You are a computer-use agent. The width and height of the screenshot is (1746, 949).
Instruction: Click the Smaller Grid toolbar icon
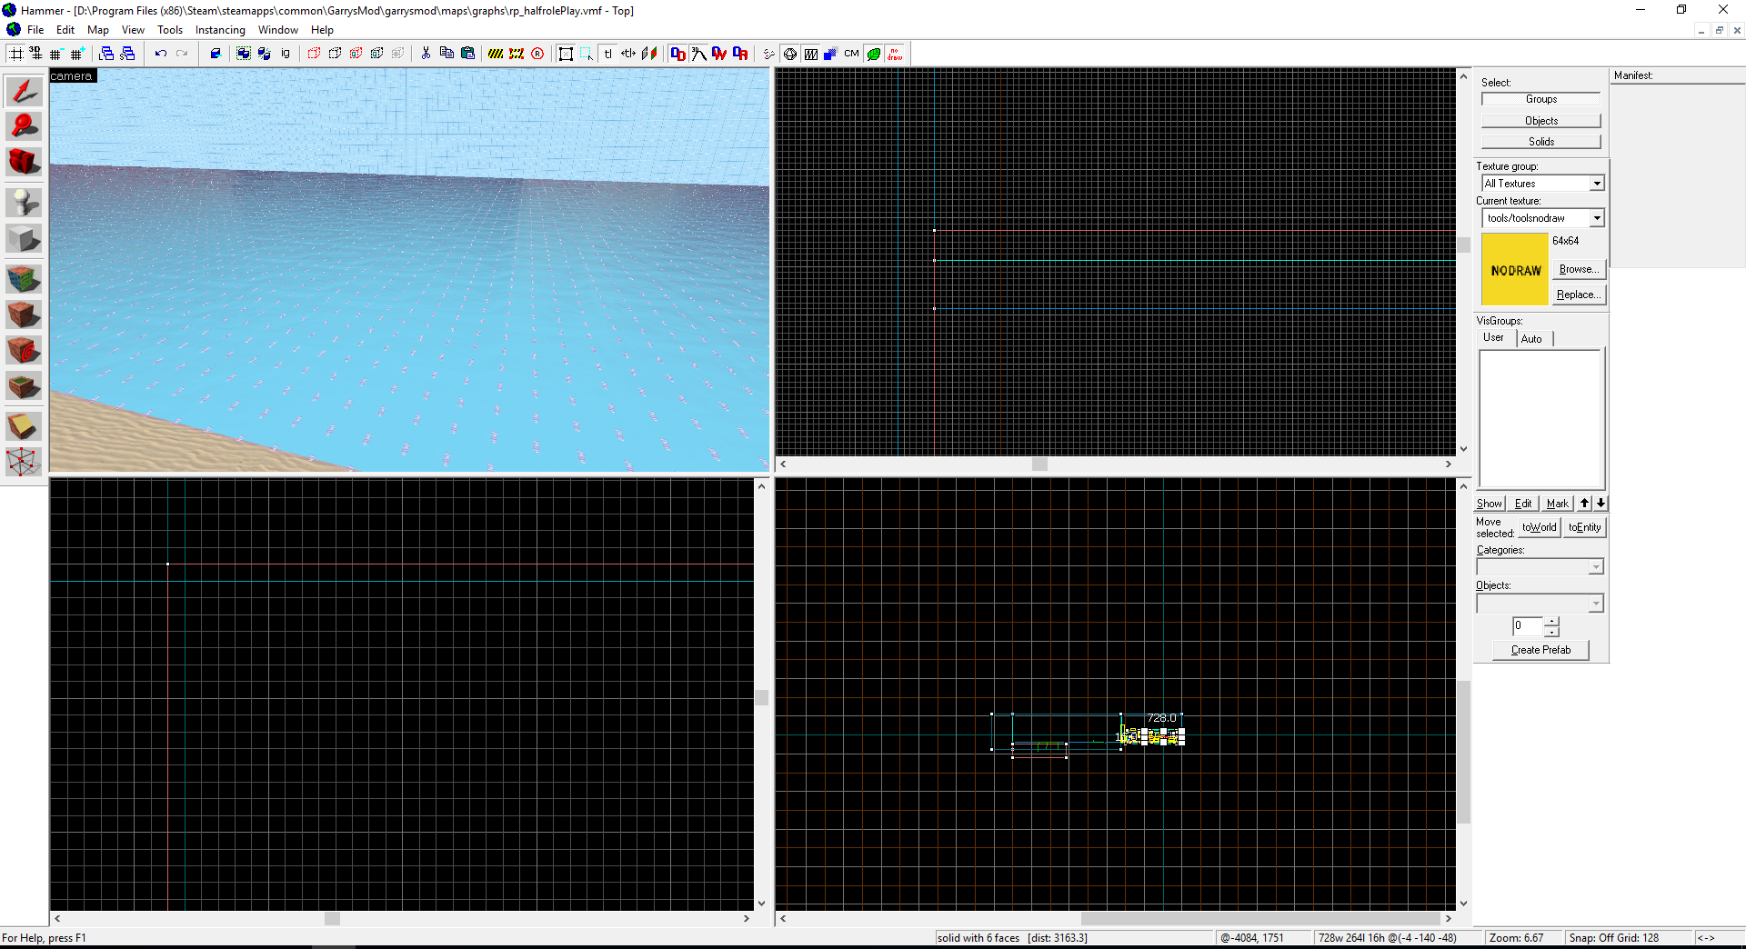point(56,54)
